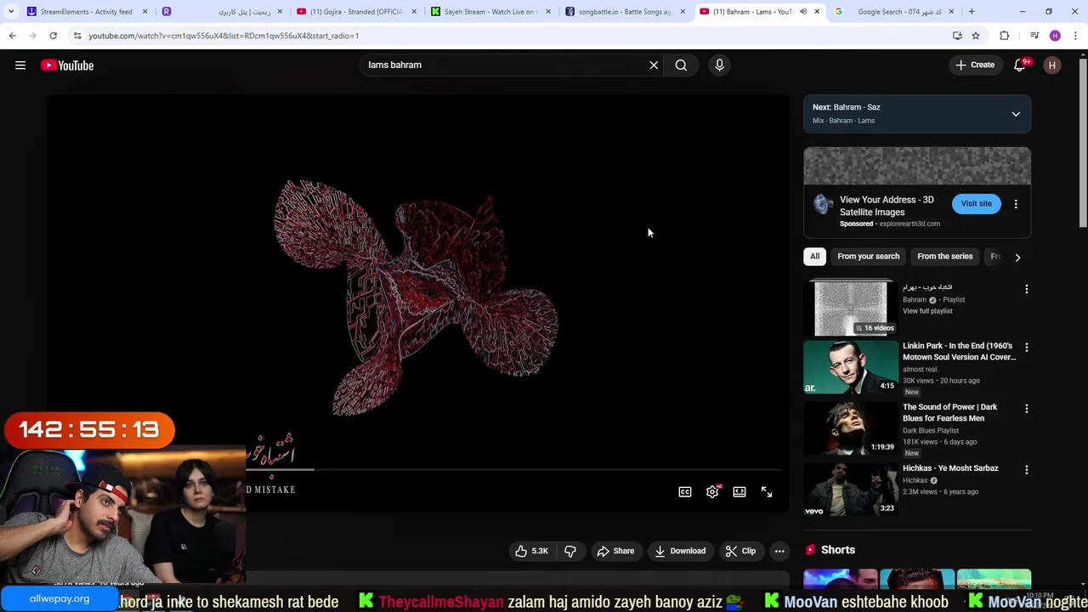Bookmark this page with star
This screenshot has width=1088, height=612.
[976, 36]
